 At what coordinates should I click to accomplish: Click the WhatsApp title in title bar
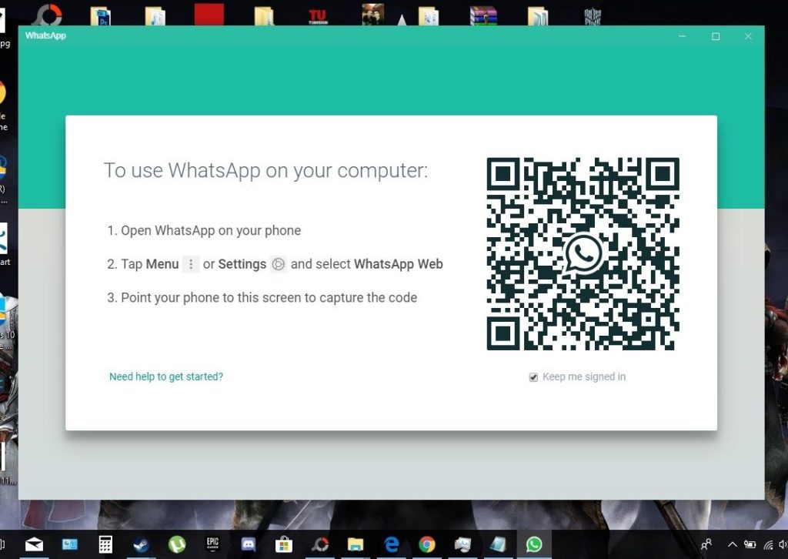[45, 35]
